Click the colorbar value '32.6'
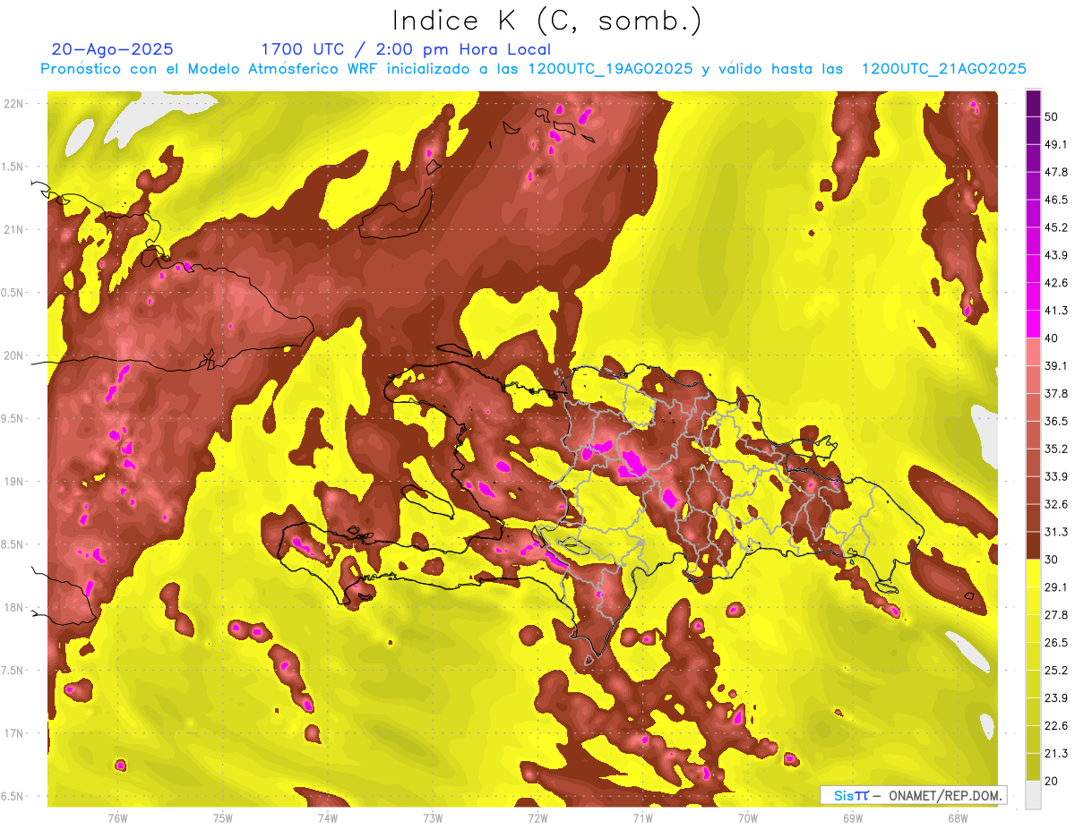1075x830 pixels. (x=1056, y=504)
